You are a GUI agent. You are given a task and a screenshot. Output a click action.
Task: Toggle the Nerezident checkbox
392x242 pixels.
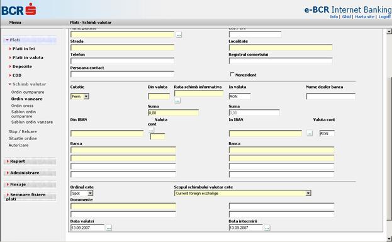click(x=232, y=74)
